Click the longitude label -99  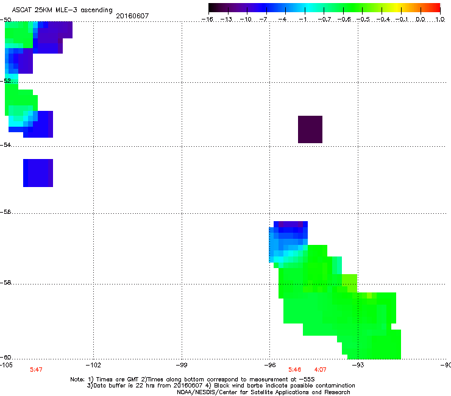tap(182, 365)
